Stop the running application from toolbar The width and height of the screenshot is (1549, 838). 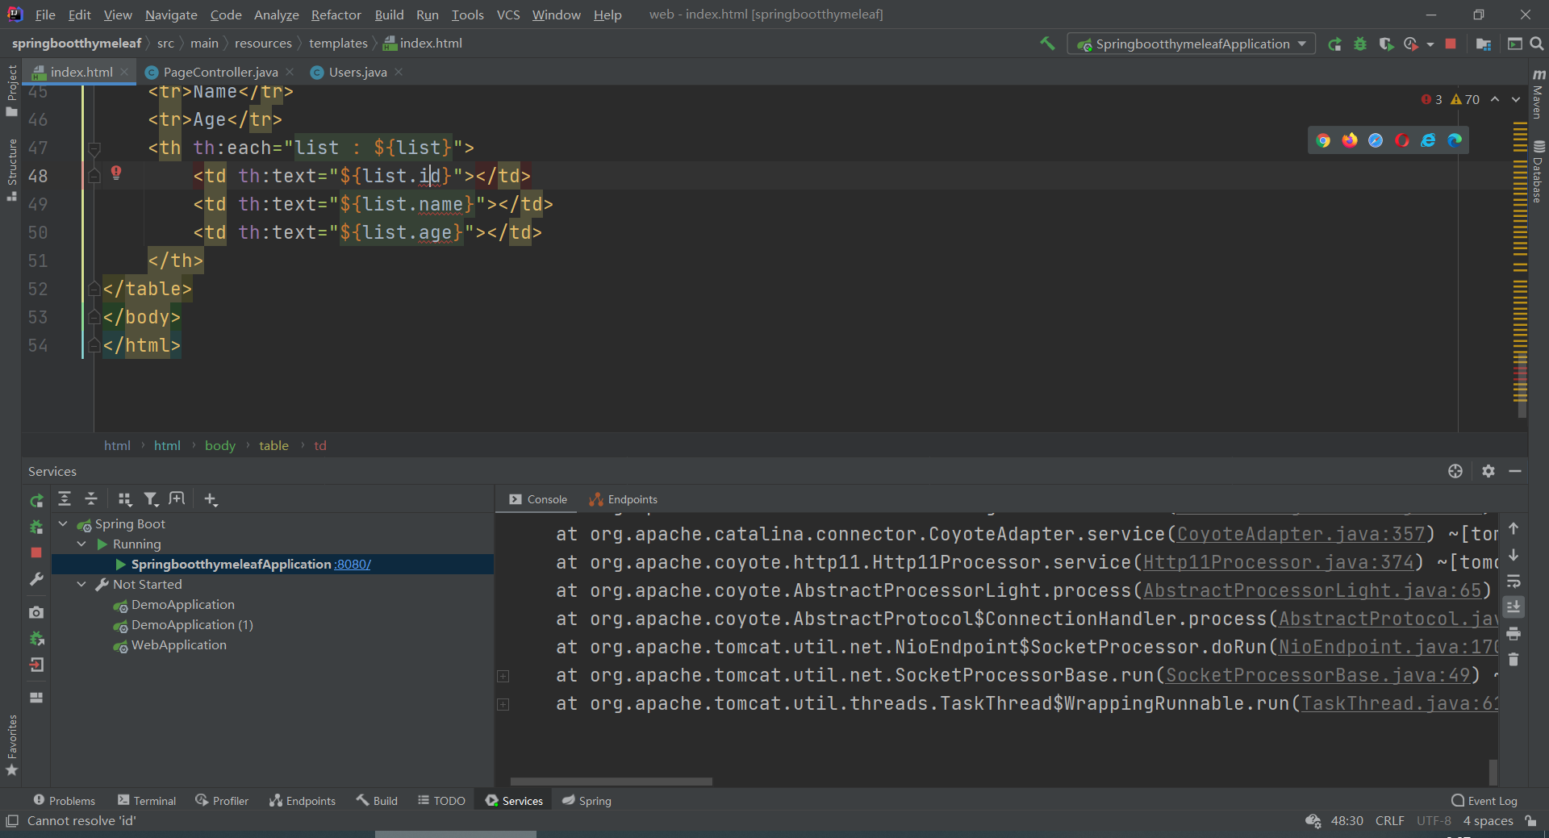point(1451,44)
